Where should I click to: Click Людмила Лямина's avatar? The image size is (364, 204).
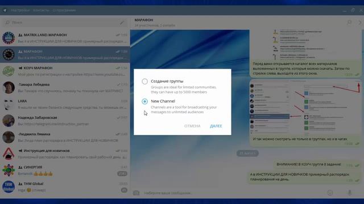[9, 137]
